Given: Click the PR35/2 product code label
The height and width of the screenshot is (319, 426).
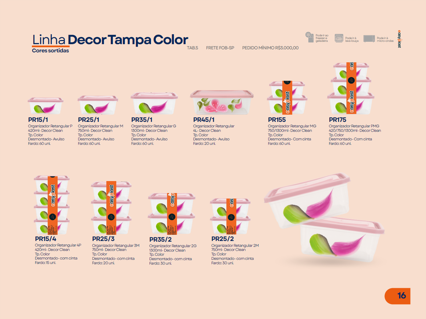Looking at the screenshot, I should coord(161,240).
